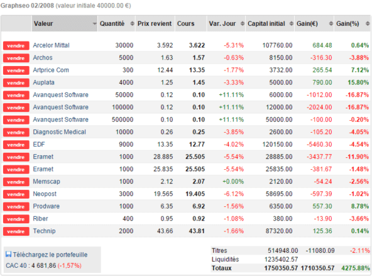Open the Auplata stock link
377x276 pixels.
(43, 82)
